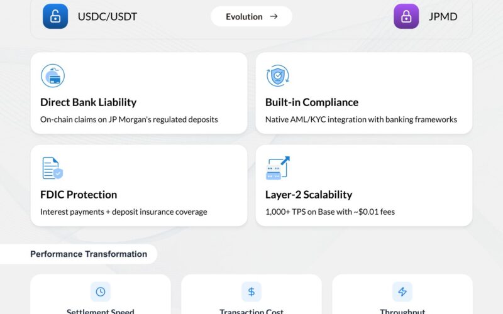This screenshot has width=503, height=314.
Task: Select the Performance Transformation label
Action: pyautogui.click(x=89, y=254)
